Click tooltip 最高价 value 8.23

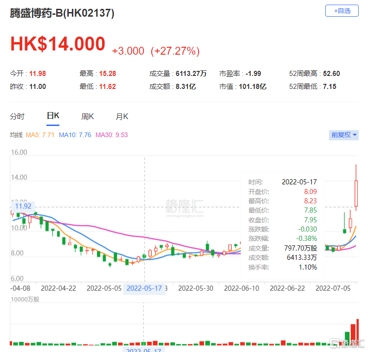coord(310,201)
